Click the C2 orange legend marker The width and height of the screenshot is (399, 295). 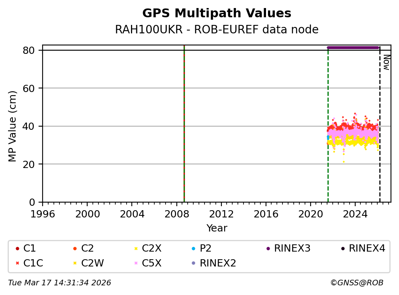tap(75, 249)
